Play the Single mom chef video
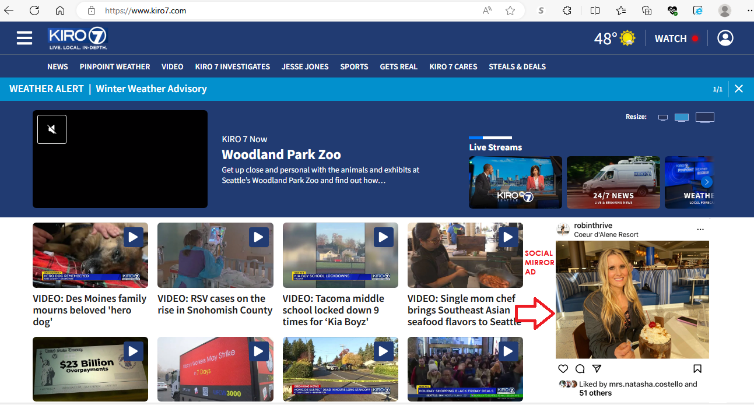Image resolution: width=754 pixels, height=405 pixels. coord(508,237)
